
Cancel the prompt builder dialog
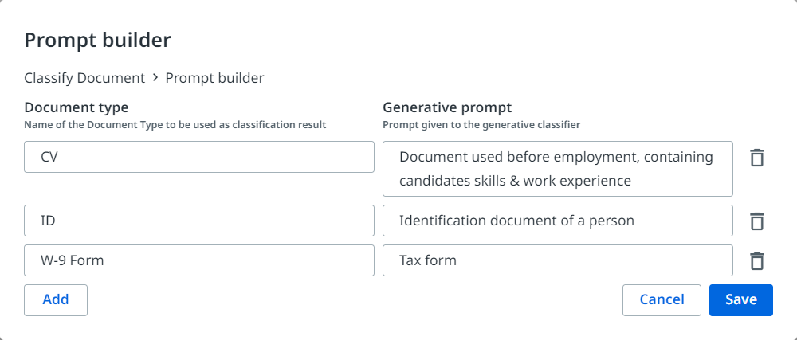point(662,300)
